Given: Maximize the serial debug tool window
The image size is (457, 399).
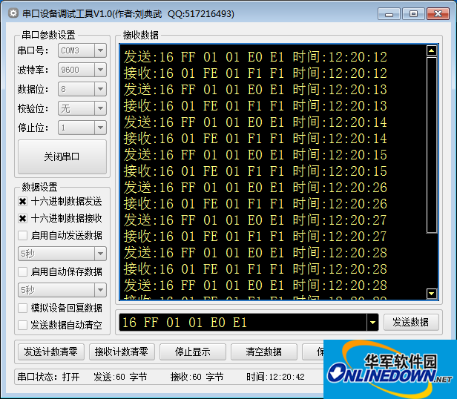Looking at the screenshot, I should click(x=413, y=14).
